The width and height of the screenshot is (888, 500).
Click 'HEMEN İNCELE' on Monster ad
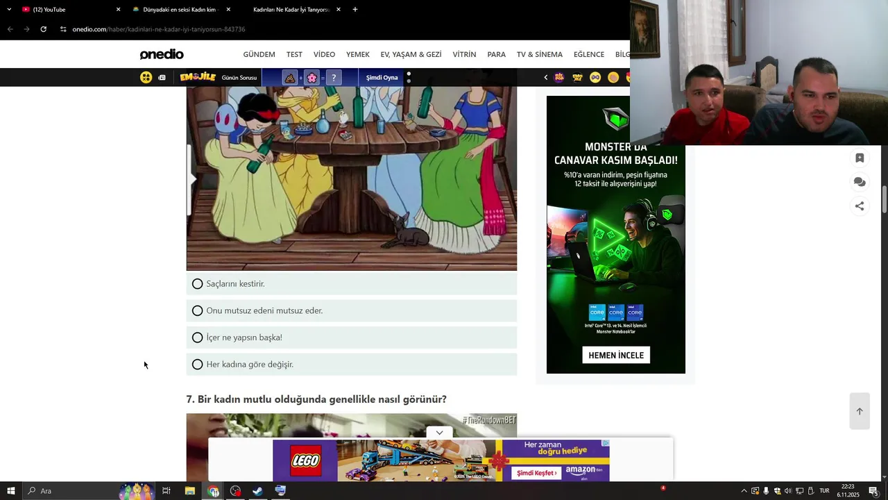click(616, 355)
